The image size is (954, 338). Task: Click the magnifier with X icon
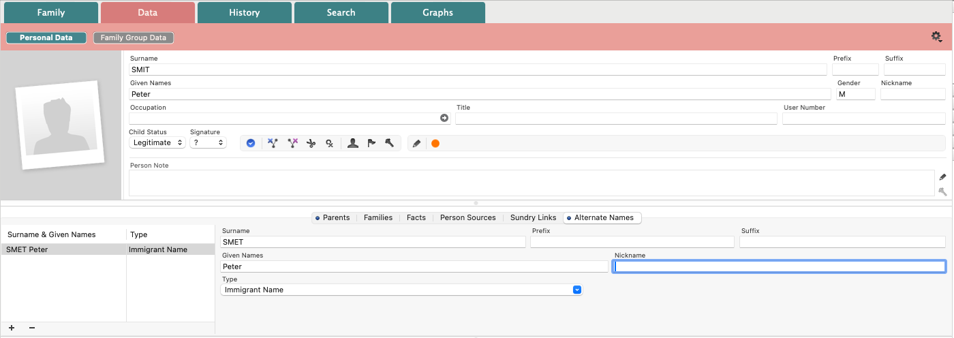(x=329, y=143)
